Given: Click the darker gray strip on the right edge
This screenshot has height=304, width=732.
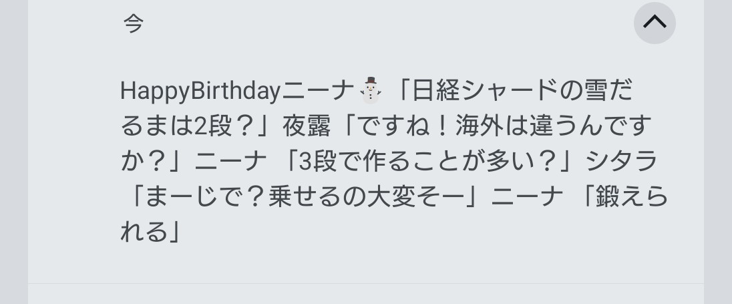Looking at the screenshot, I should (x=718, y=152).
